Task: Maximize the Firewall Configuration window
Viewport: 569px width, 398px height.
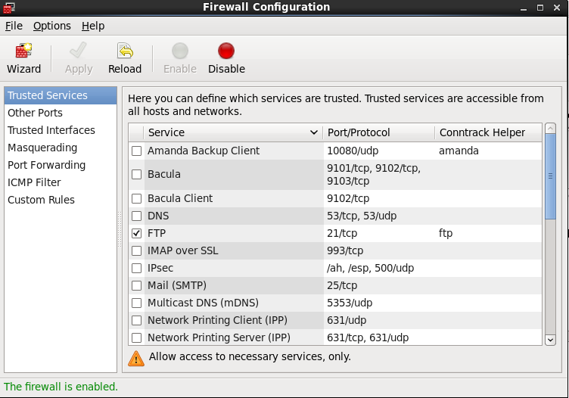Action: 540,8
